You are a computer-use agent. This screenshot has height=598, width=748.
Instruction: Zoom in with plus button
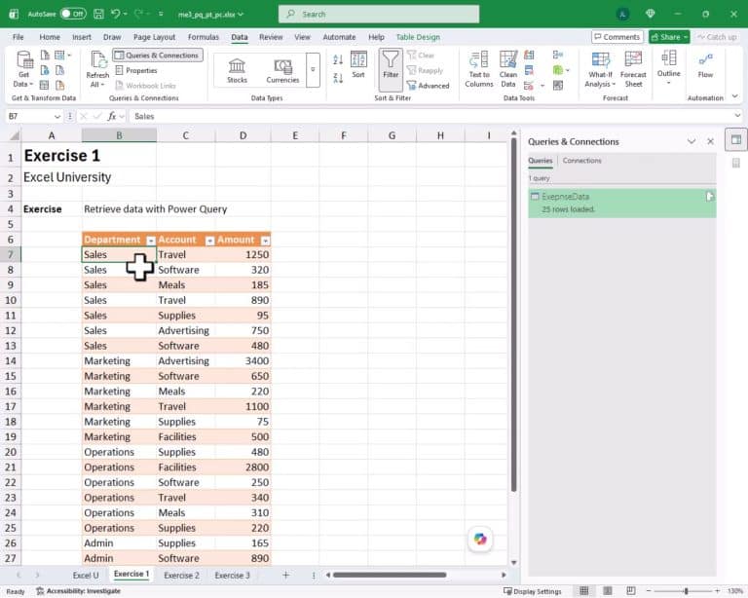coord(717,591)
